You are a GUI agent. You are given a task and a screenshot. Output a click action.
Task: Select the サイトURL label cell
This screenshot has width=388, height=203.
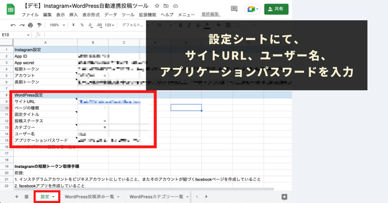[45, 101]
